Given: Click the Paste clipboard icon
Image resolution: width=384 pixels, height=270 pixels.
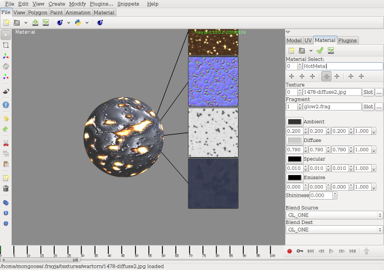Looking at the screenshot, I should 6,164.
